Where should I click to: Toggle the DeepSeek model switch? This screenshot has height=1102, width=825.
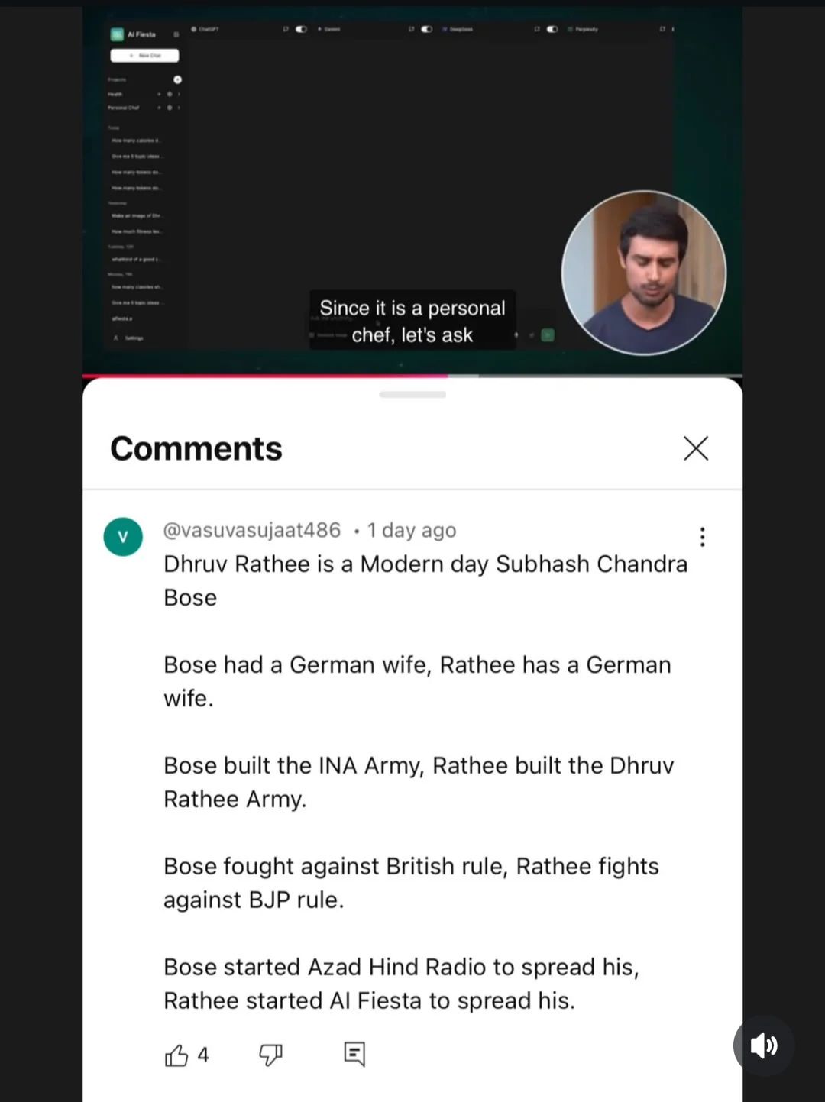click(552, 29)
